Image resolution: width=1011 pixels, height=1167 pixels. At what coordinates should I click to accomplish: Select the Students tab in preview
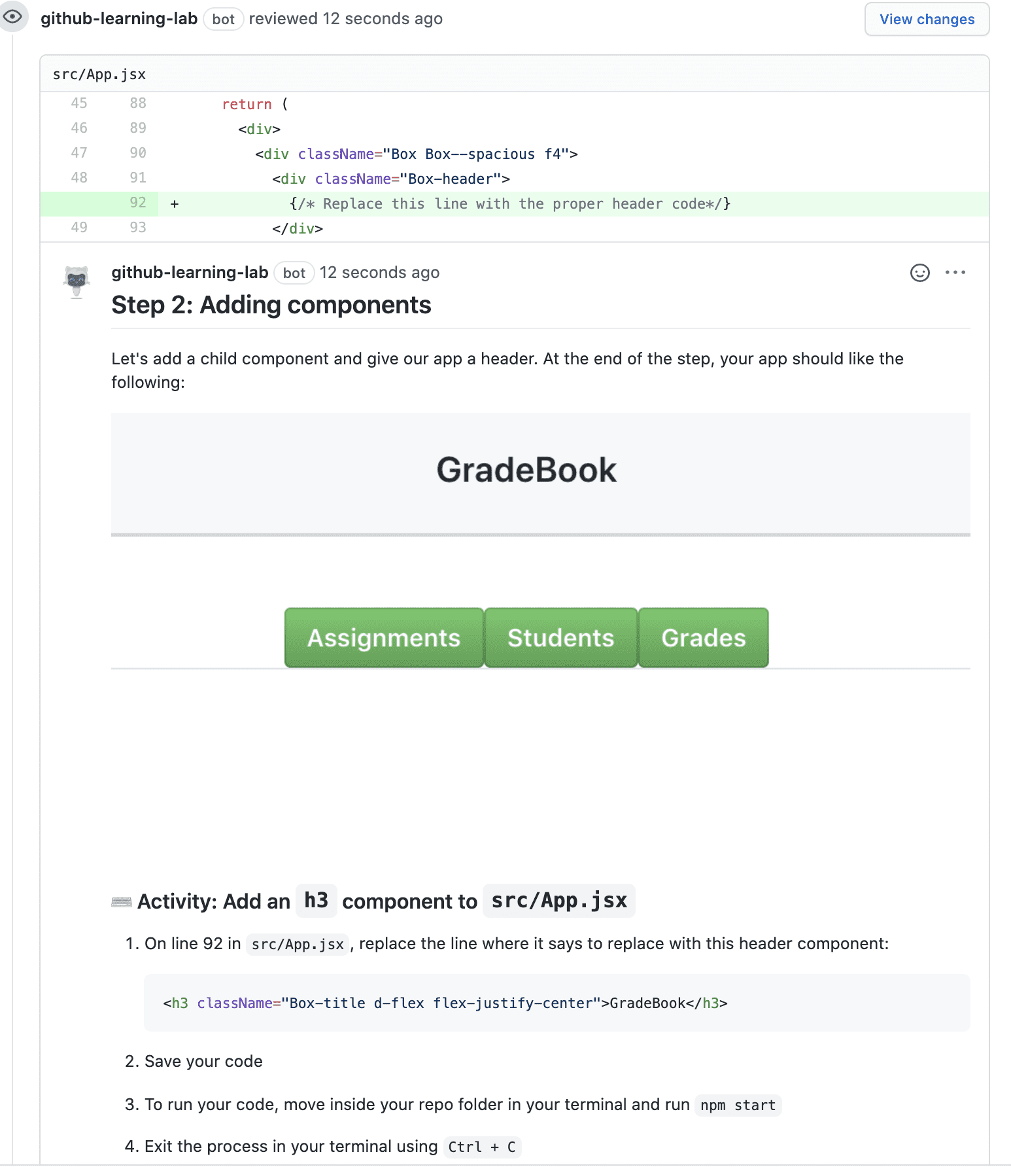(560, 638)
